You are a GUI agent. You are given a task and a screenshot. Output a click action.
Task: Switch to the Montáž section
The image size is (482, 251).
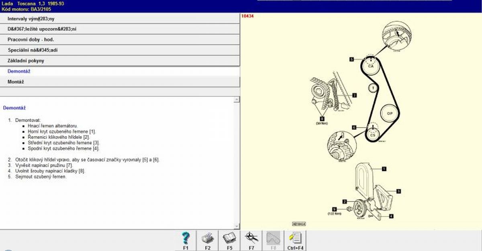point(120,82)
